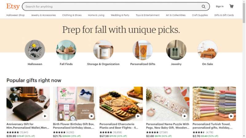Play video on the Personalized Wallet listing
This screenshot has height=138, width=246.
click(x=45, y=116)
